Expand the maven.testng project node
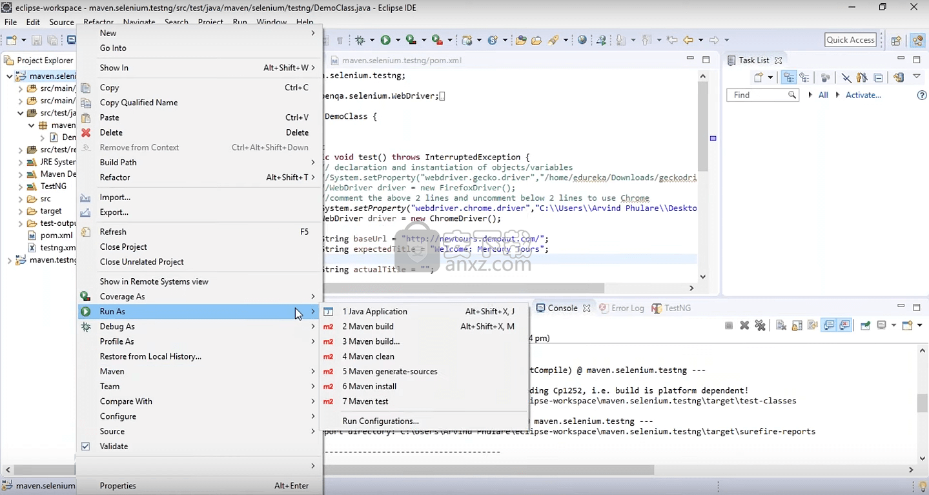The width and height of the screenshot is (929, 495). click(x=9, y=260)
